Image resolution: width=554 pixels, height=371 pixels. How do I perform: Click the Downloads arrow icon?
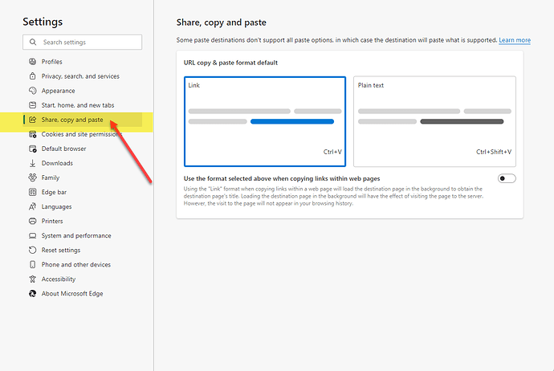point(32,163)
